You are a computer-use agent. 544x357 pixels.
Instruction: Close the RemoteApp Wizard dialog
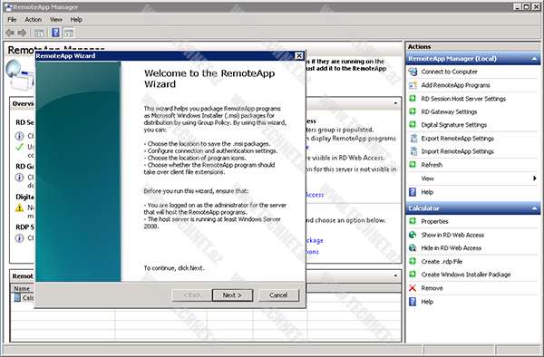pyautogui.click(x=299, y=56)
